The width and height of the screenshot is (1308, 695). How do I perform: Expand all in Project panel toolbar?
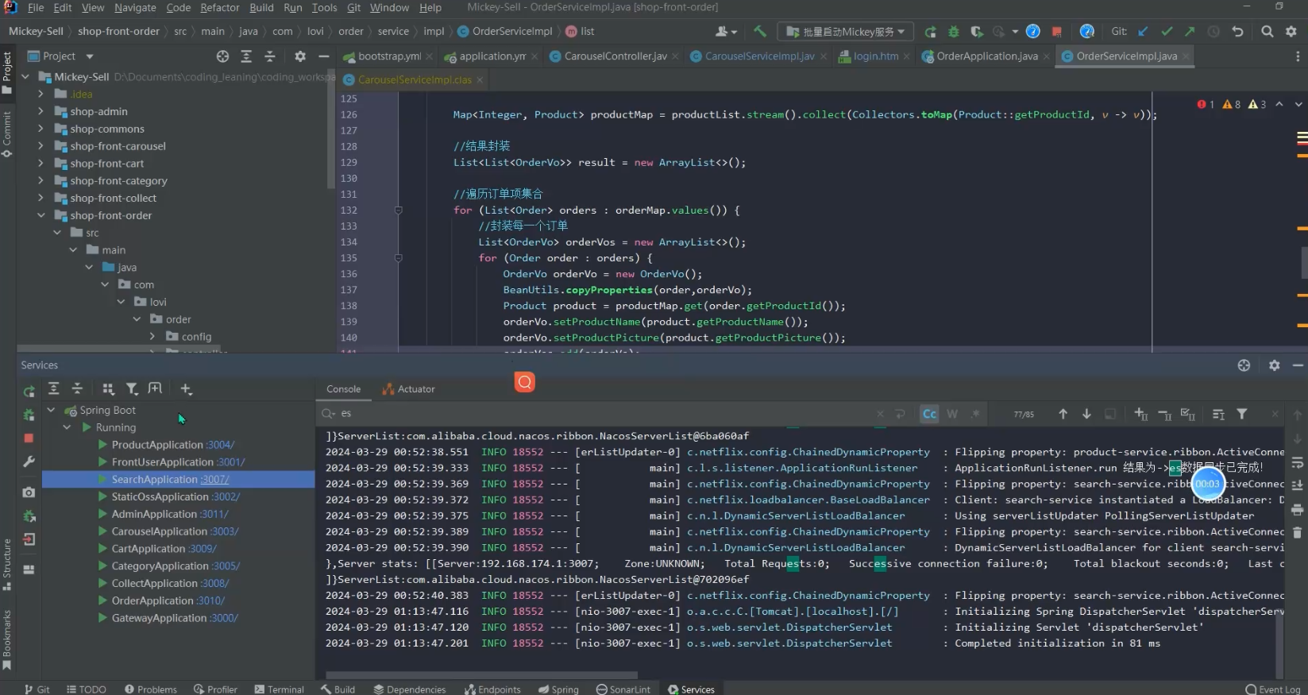pos(246,56)
